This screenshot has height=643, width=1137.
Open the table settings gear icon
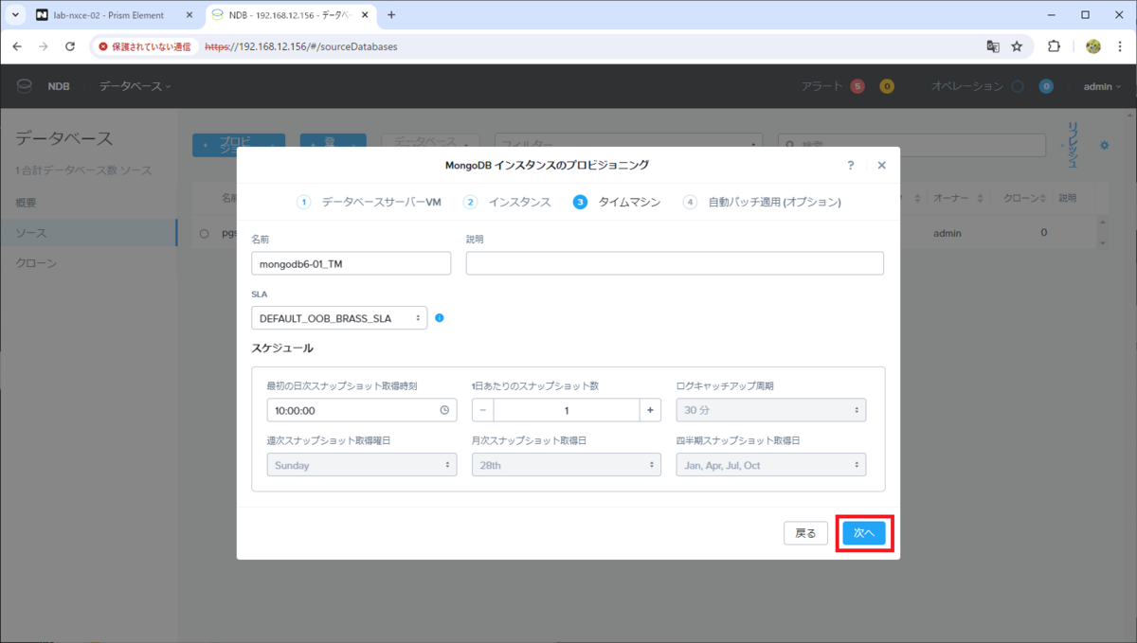(x=1104, y=145)
